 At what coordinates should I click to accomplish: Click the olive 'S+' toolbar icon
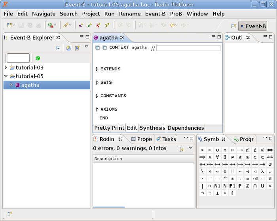(107, 25)
